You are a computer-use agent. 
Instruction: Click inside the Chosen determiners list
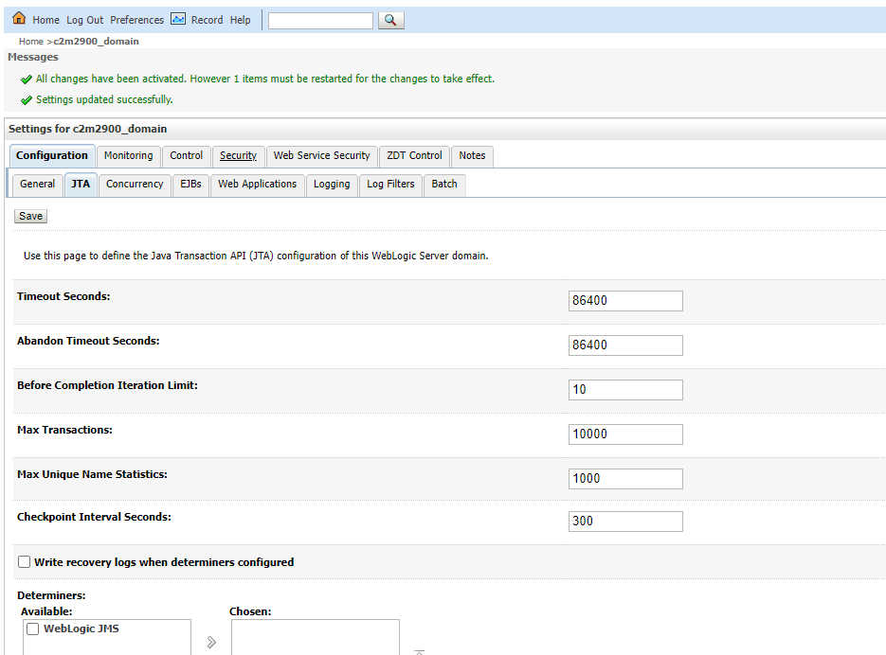click(316, 638)
